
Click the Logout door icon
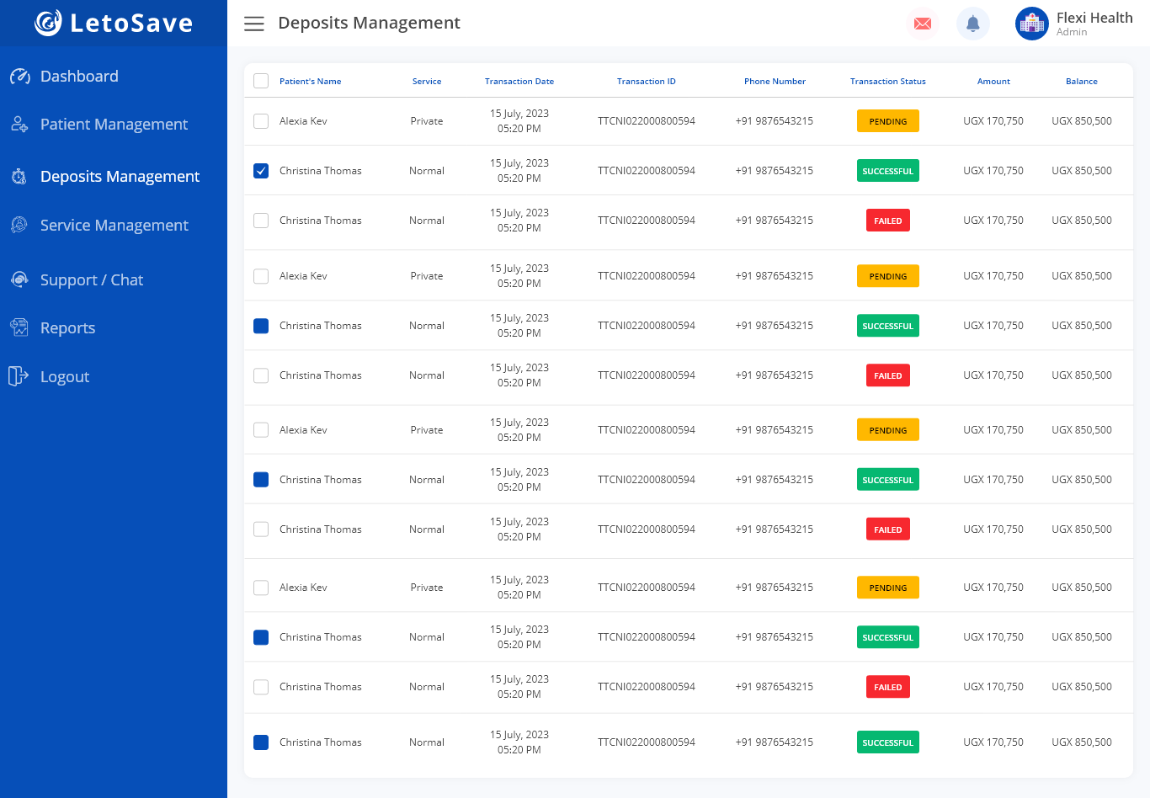coord(19,376)
